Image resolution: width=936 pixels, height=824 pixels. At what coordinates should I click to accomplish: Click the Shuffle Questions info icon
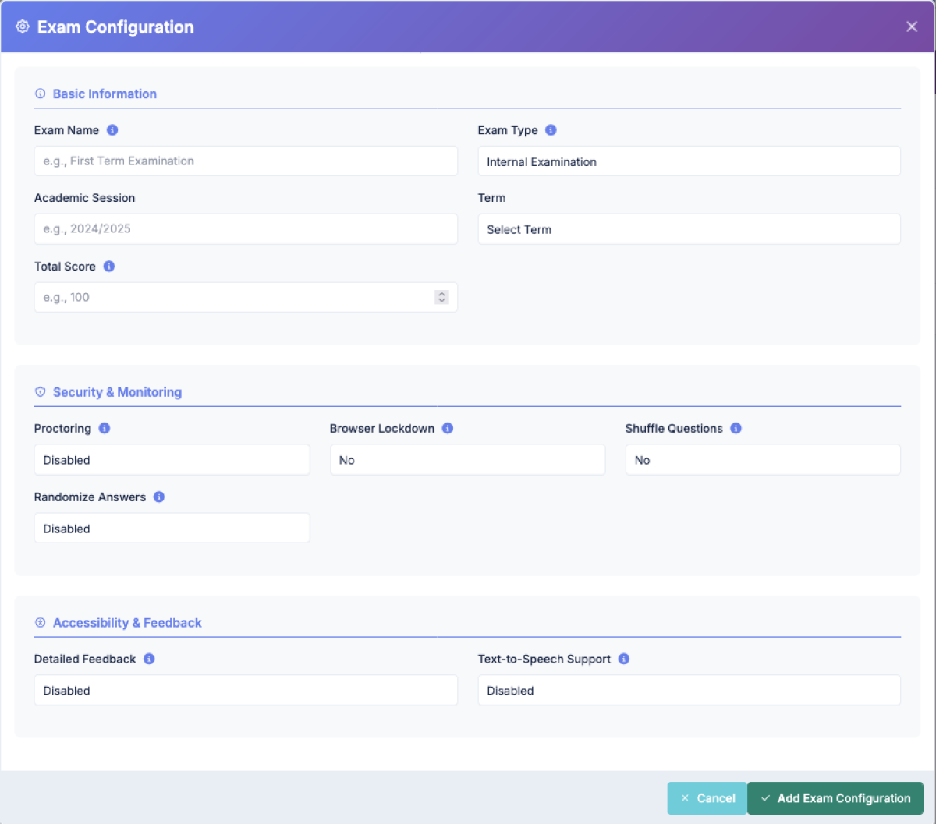tap(736, 428)
